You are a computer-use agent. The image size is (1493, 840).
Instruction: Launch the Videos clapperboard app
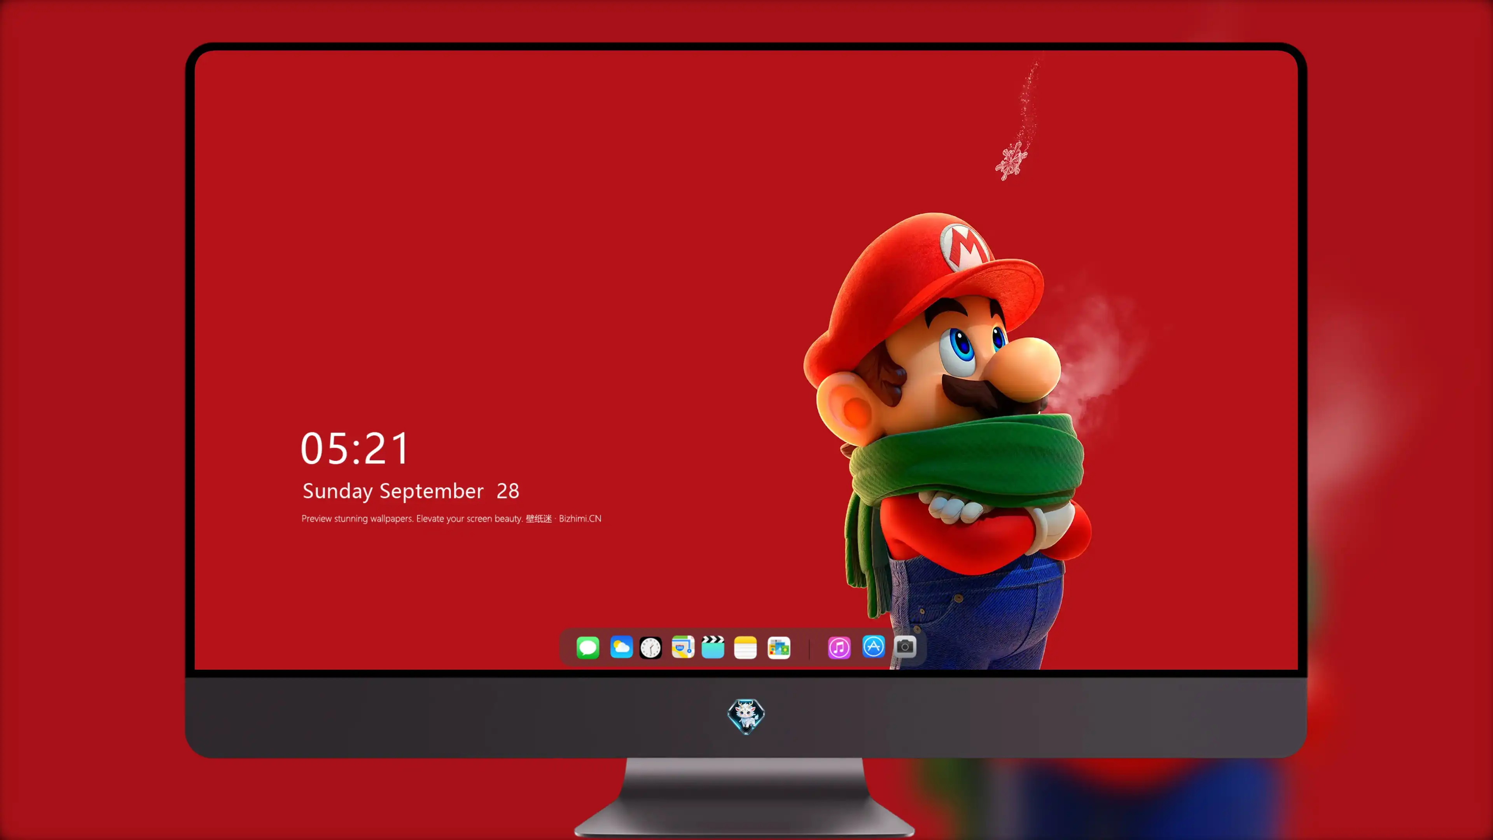[713, 647]
